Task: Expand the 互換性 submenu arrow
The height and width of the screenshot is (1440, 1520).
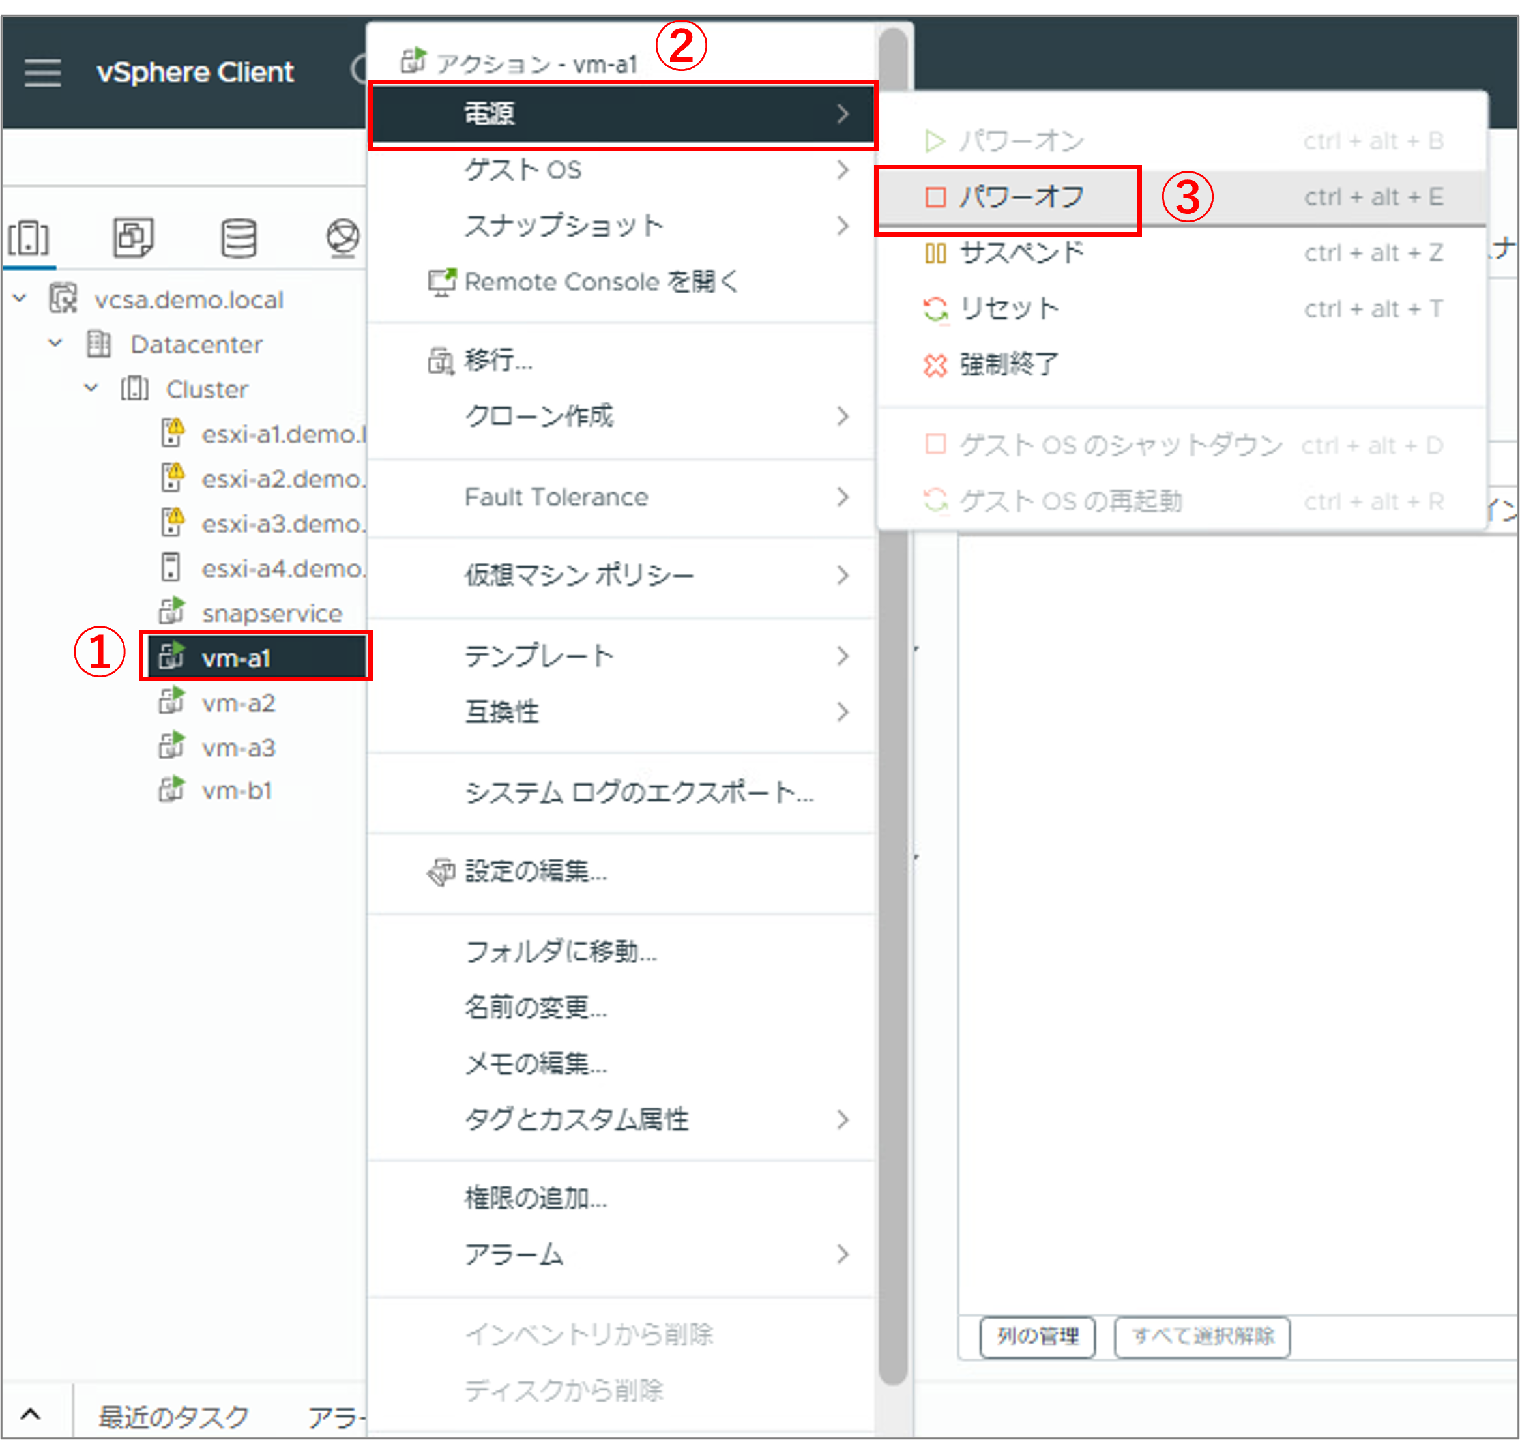Action: [x=843, y=713]
